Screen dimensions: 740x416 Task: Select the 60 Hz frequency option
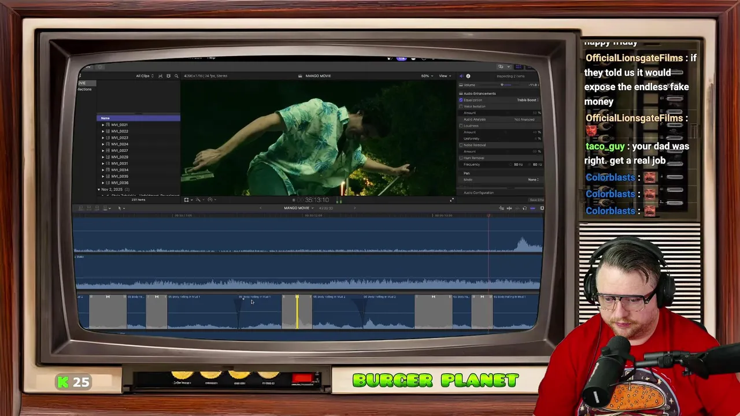click(536, 165)
